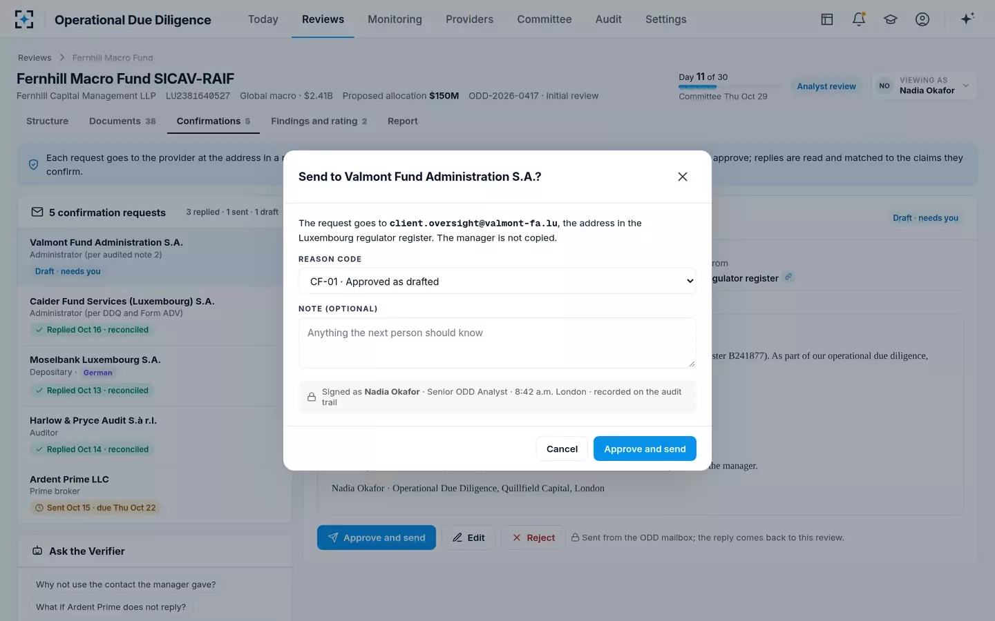This screenshot has width=995, height=621.
Task: Go to the Report sub-tab
Action: click(x=403, y=121)
